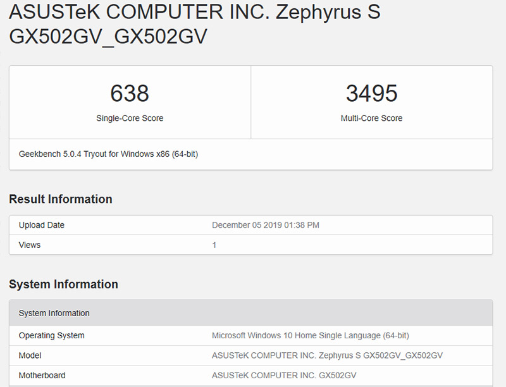Click the Views count value of 1
The image size is (506, 387).
tap(214, 245)
